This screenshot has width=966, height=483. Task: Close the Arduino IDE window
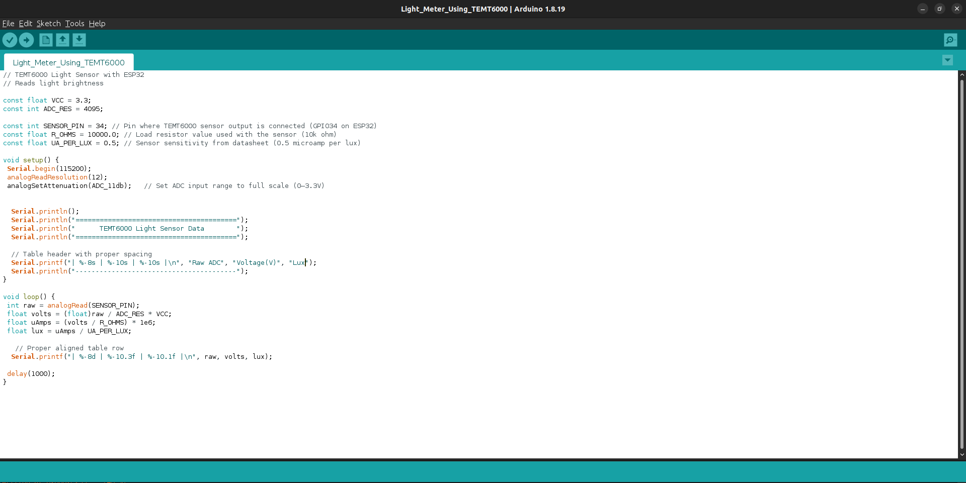click(957, 9)
